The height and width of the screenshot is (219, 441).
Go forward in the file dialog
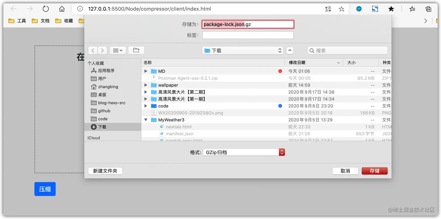(102, 50)
